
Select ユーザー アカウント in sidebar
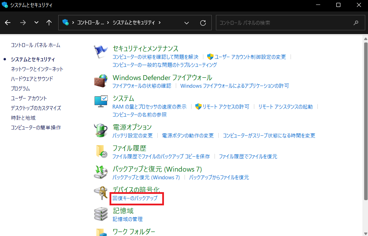click(x=29, y=98)
